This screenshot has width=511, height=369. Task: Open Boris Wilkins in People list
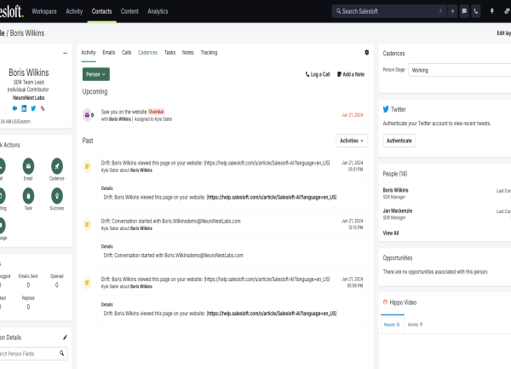(396, 190)
